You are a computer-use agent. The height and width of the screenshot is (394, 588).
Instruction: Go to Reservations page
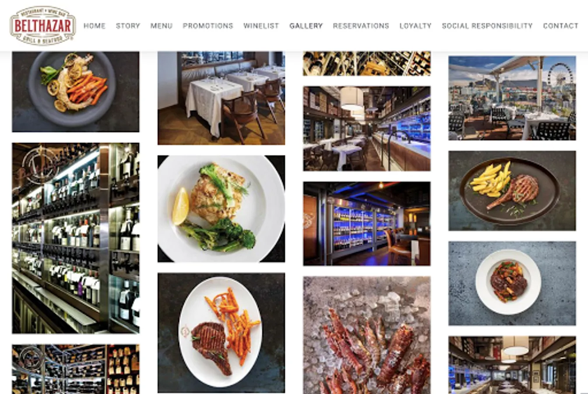coord(361,26)
